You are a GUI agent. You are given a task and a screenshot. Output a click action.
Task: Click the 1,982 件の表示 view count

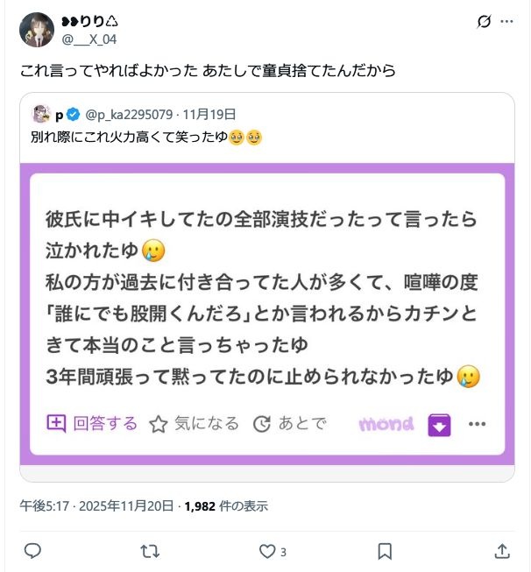coord(226,505)
